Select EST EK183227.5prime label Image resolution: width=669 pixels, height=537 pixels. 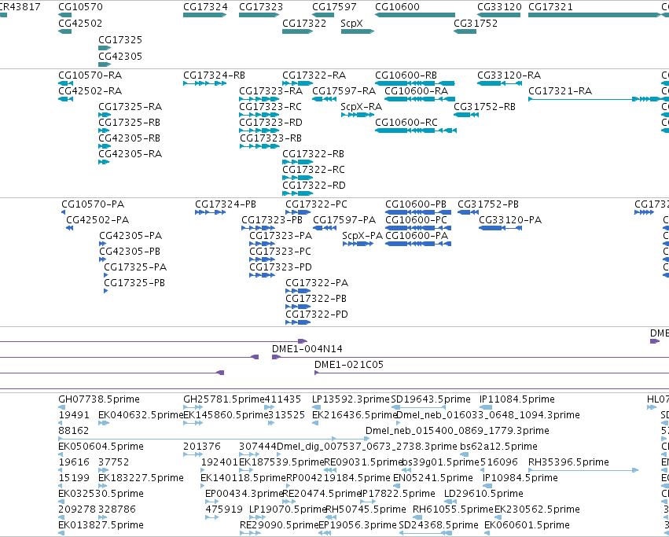click(141, 478)
